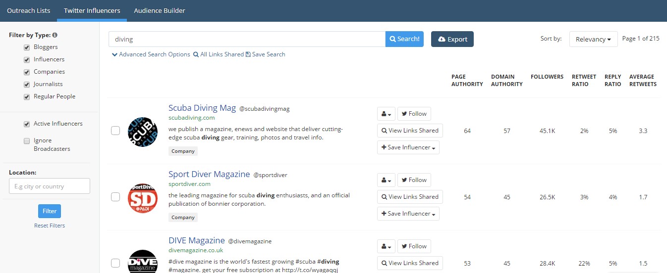The width and height of the screenshot is (667, 273).
Task: View Links Shared by Sport Diver Magazine
Action: [x=410, y=197]
